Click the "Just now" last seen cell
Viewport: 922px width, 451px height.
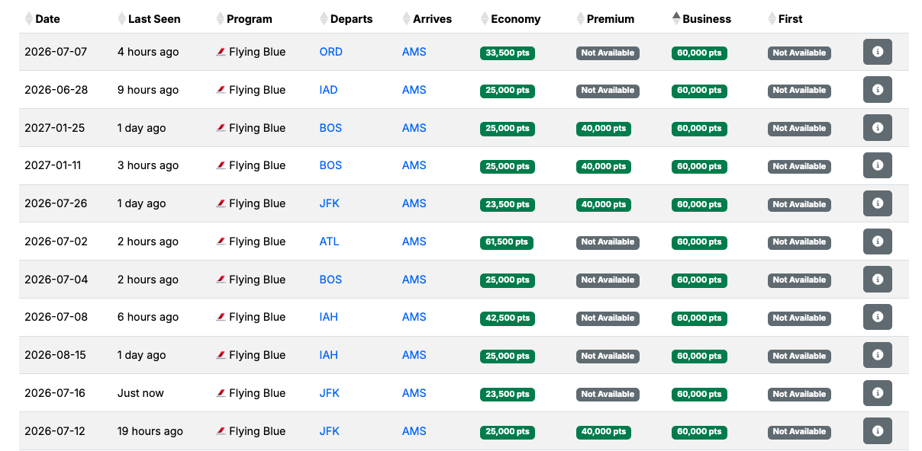tap(140, 393)
